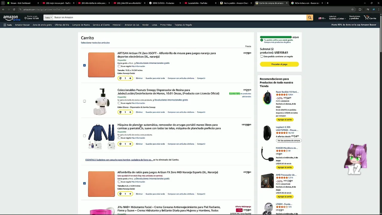Viewport: 382px width, 215px height.
Task: Open Servicio al Cliente nav item
Action: pos(101,25)
